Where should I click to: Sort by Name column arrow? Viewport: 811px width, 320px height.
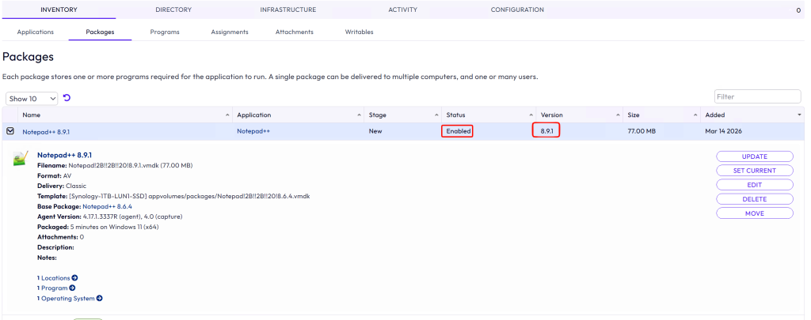(x=228, y=115)
